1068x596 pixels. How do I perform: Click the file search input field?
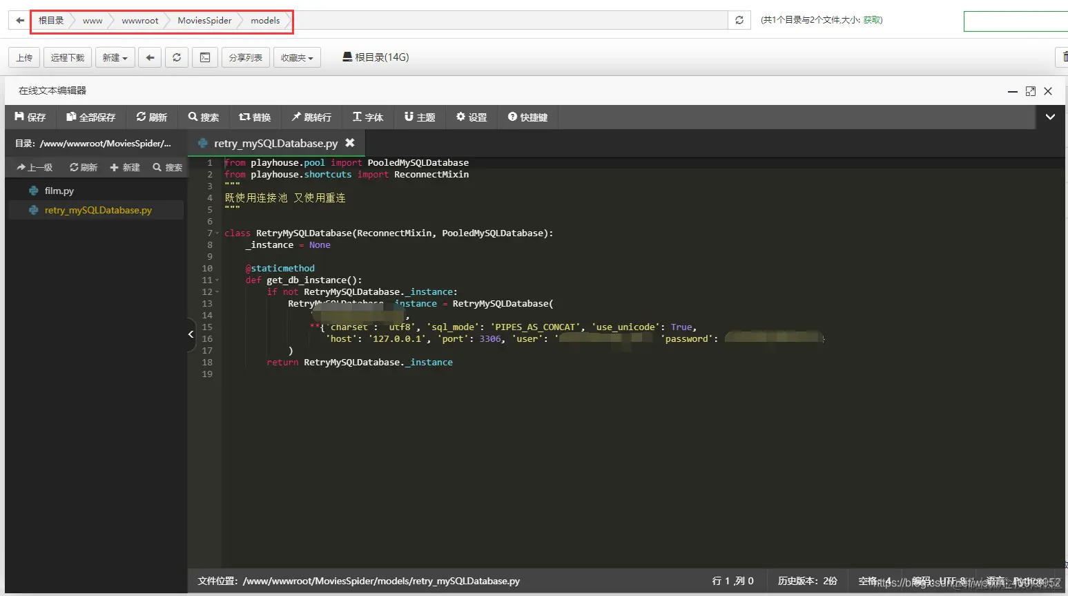point(1016,21)
